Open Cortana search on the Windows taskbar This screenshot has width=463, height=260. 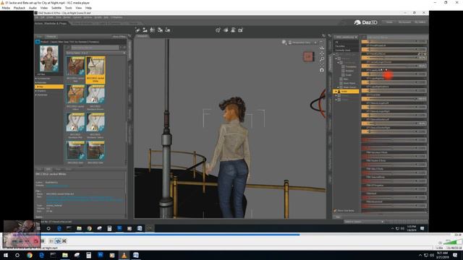tap(17, 255)
